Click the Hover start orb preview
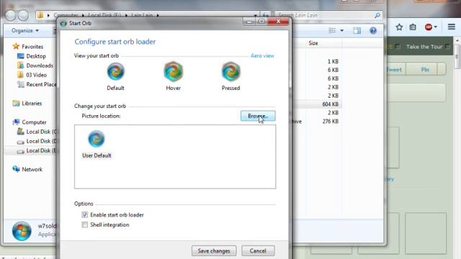461x259 pixels. pos(173,71)
